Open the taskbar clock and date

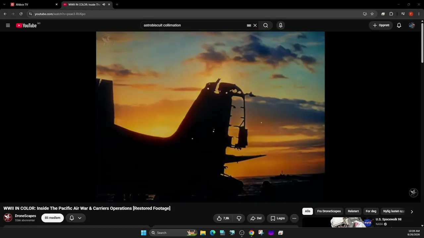[414, 233]
